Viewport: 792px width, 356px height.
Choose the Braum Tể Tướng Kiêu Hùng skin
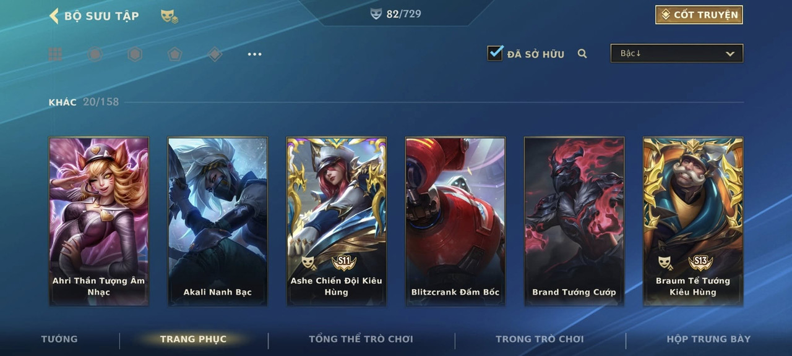[x=693, y=221]
